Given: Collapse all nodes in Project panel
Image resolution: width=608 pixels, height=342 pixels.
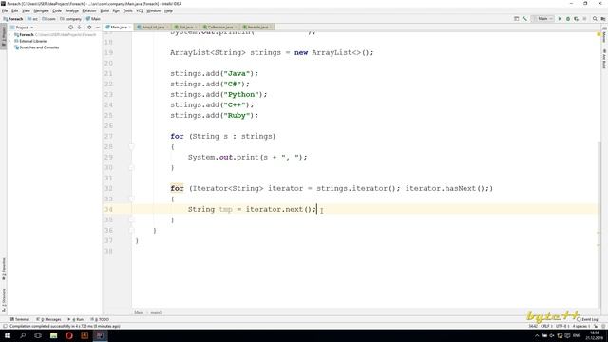Looking at the screenshot, I should click(x=80, y=28).
